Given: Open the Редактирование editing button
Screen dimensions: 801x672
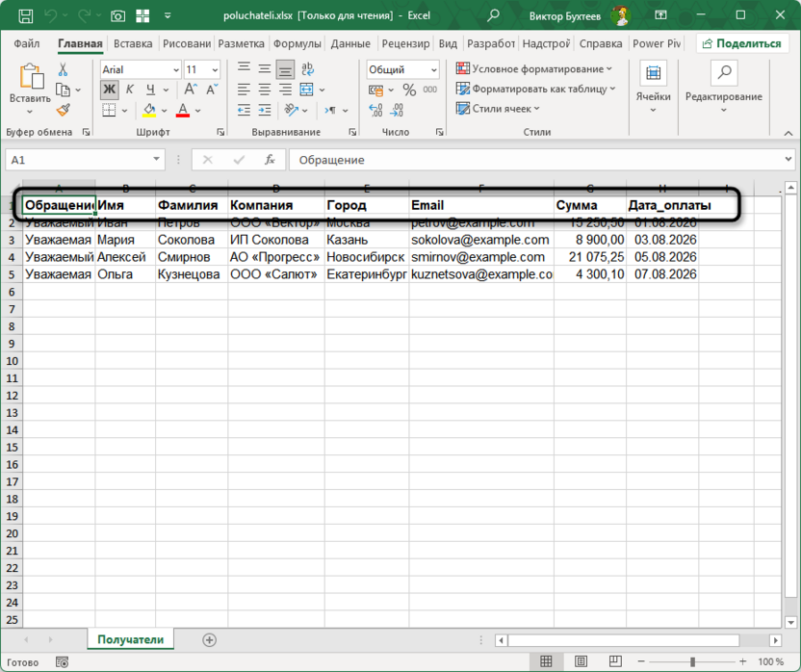Looking at the screenshot, I should pos(723,89).
